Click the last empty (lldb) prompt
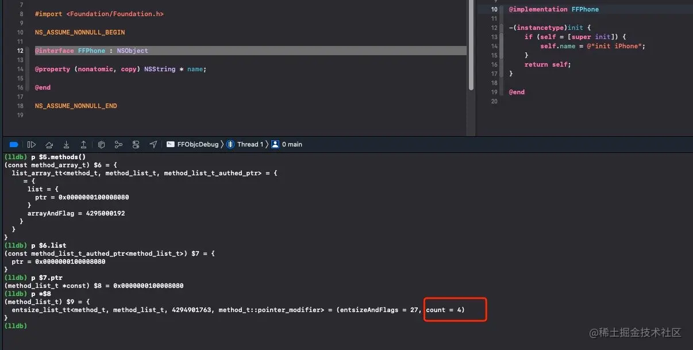 point(16,326)
